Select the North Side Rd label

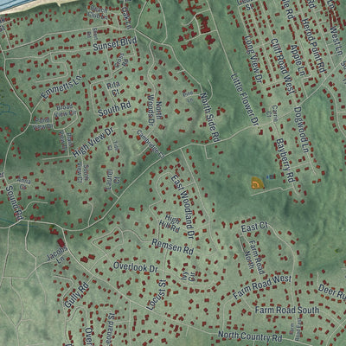(x=210, y=117)
